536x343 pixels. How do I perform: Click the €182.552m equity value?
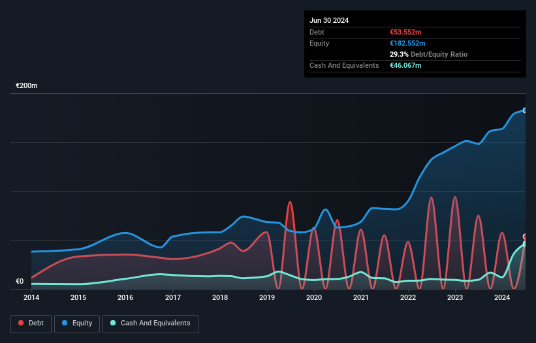[x=407, y=43]
